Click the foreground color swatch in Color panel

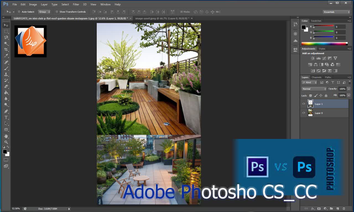[x=304, y=27]
